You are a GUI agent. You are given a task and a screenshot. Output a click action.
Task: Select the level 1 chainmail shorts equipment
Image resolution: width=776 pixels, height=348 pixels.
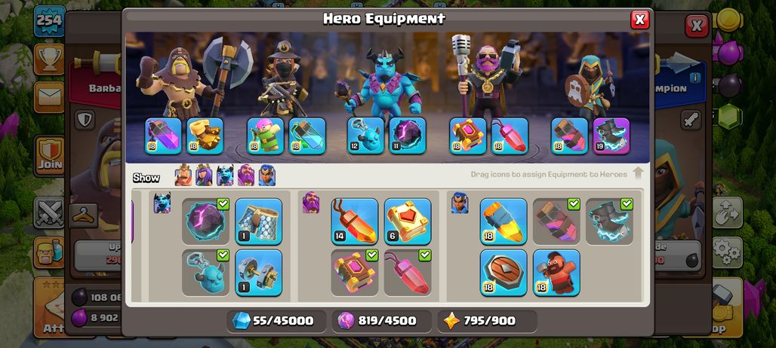258,221
